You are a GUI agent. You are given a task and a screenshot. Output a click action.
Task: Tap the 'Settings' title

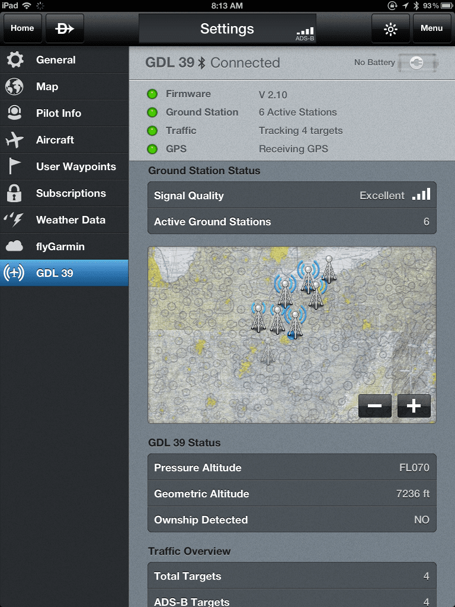(x=227, y=28)
